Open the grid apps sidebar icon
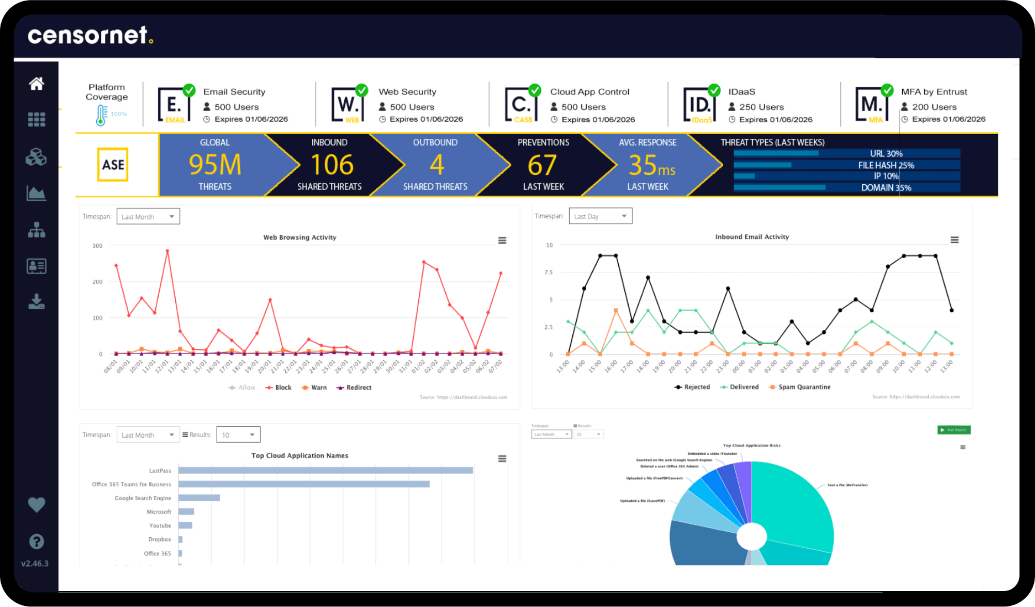Screen dimensions: 1035x607 click(36, 119)
